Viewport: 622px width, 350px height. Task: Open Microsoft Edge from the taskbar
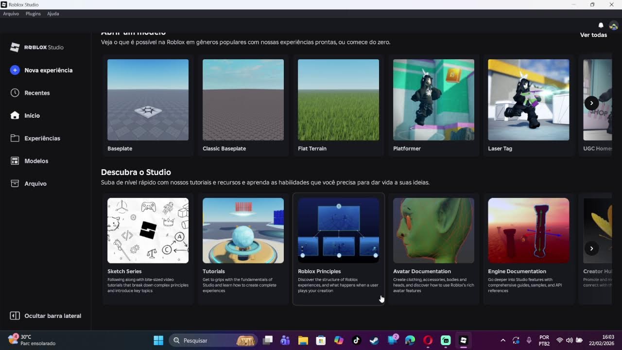[x=410, y=340]
